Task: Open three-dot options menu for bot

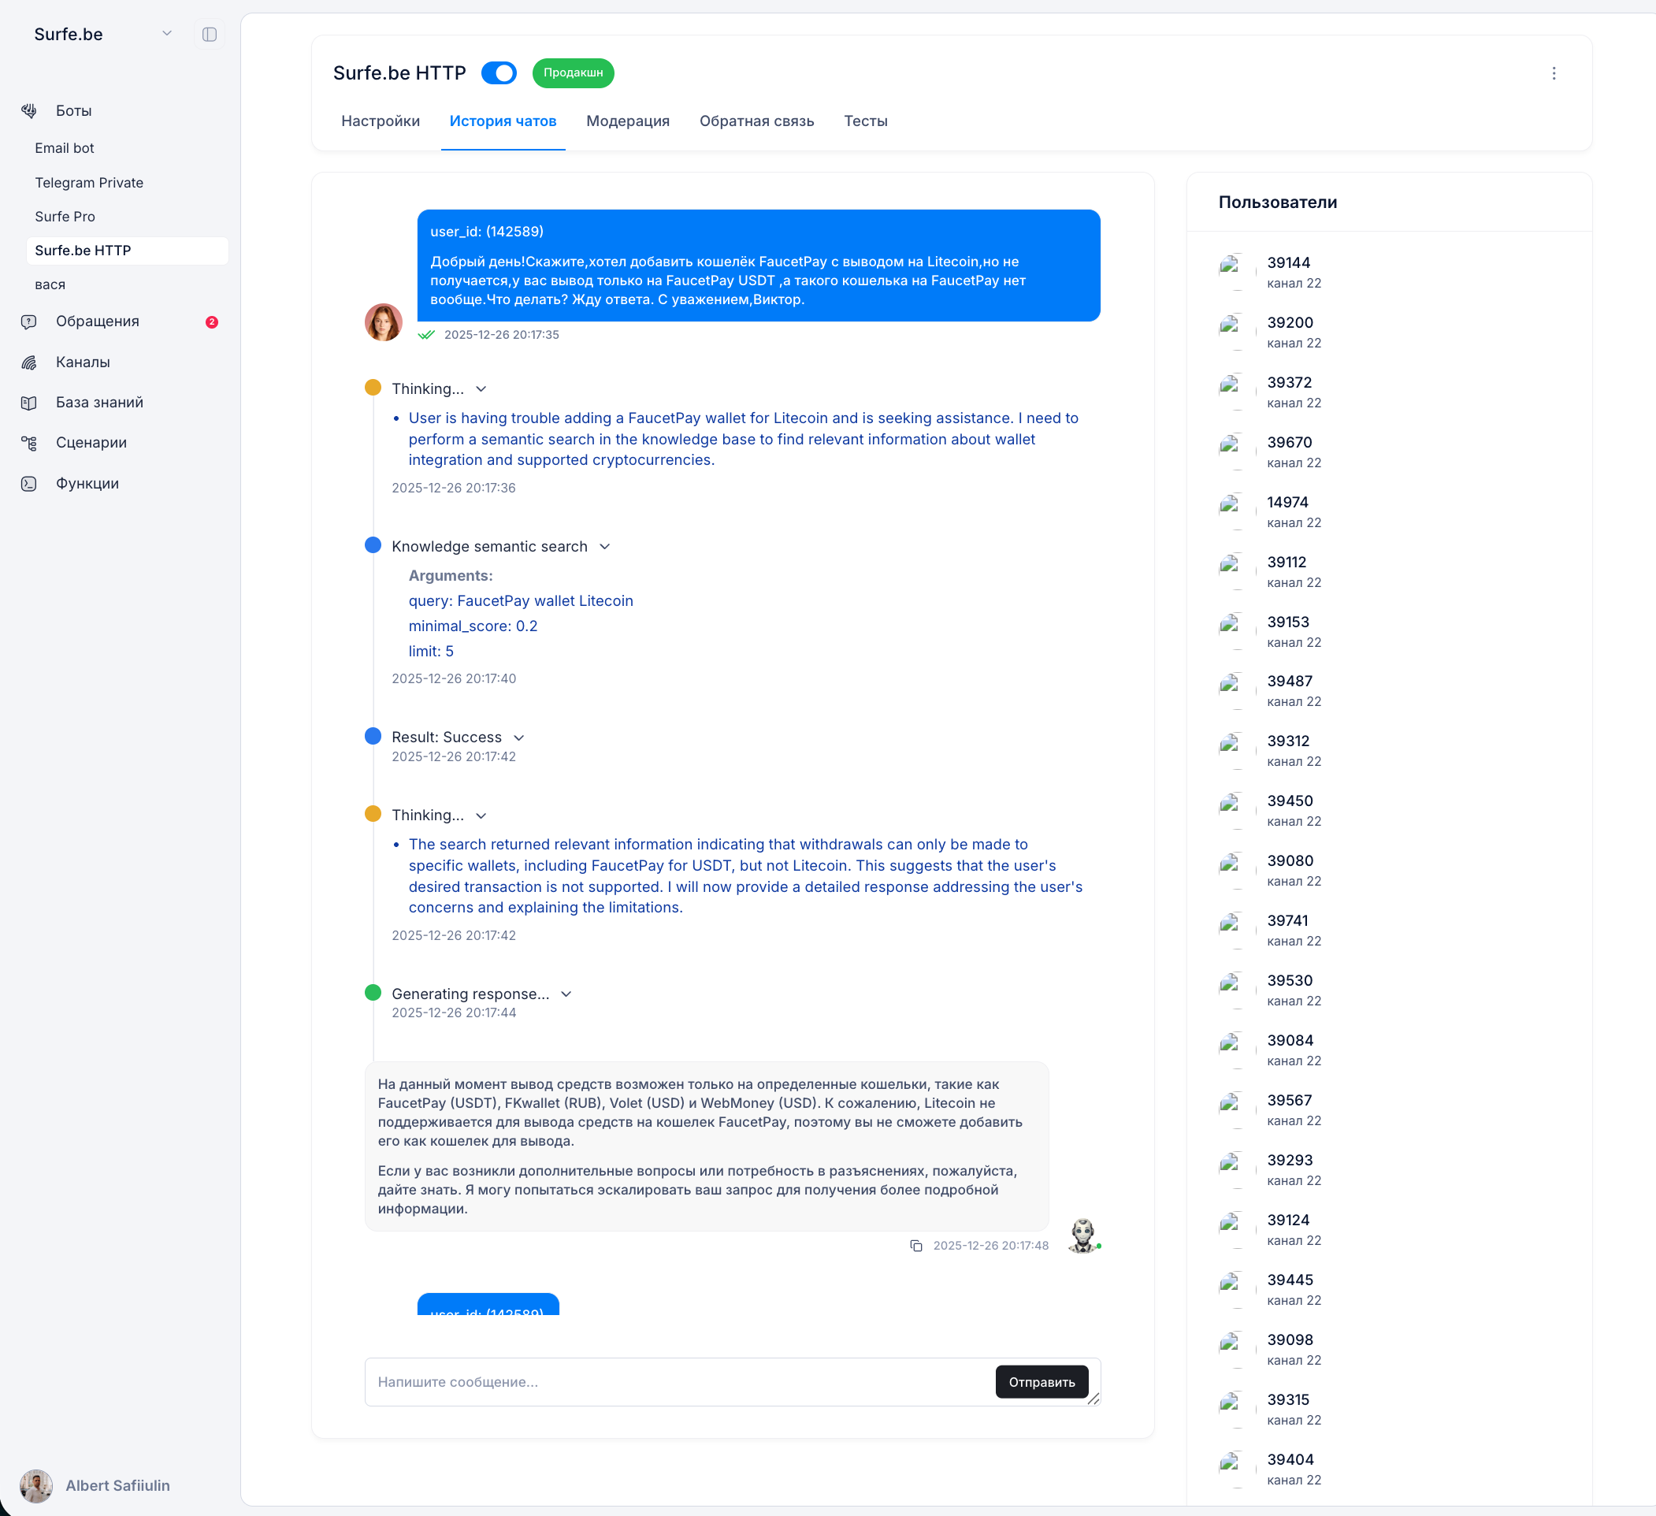Action: [1554, 73]
